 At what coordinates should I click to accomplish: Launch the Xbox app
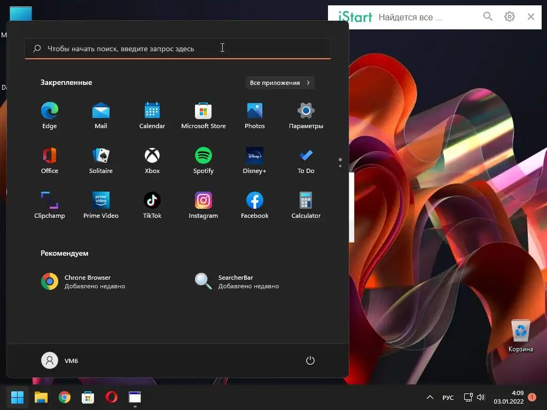coord(152,160)
